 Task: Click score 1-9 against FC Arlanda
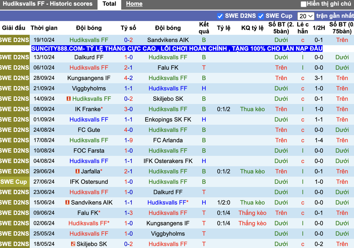(x=129, y=140)
